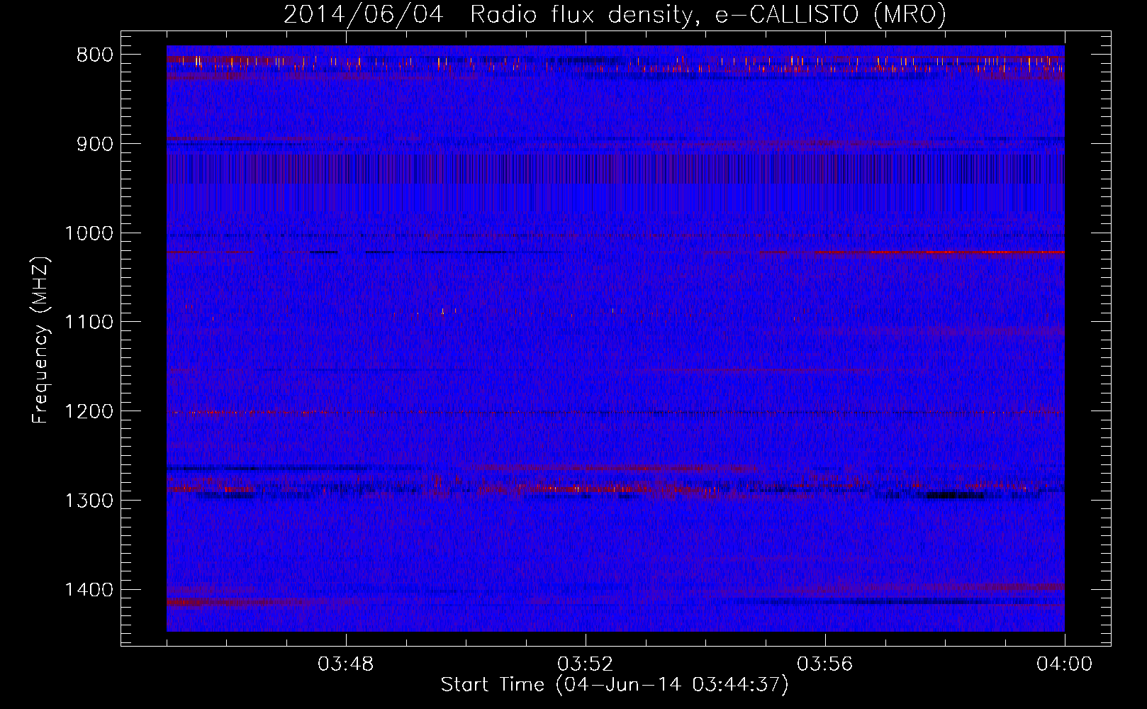1147x709 pixels.
Task: Click the 03:56 time axis label
Action: pos(825,664)
